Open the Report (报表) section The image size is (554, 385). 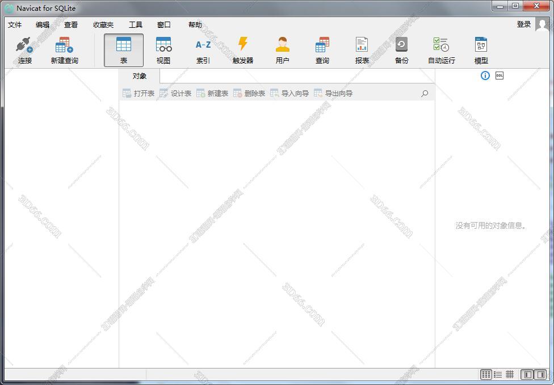click(362, 50)
